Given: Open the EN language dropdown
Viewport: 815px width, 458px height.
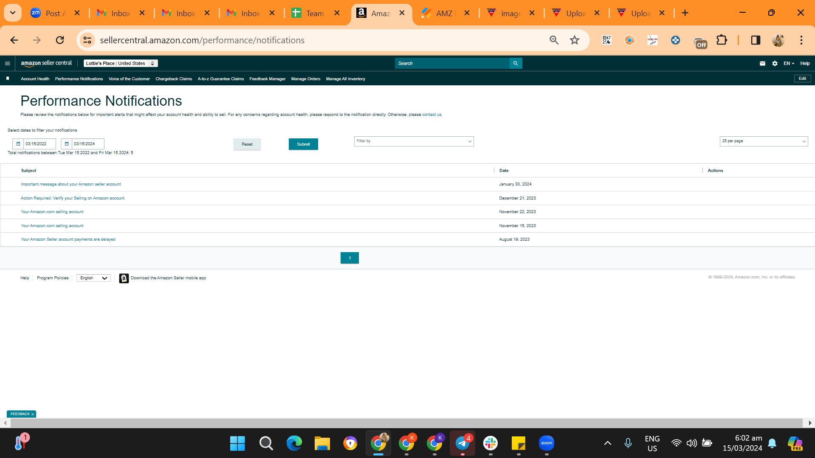Looking at the screenshot, I should pyautogui.click(x=789, y=63).
